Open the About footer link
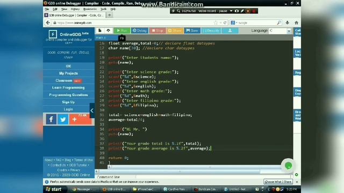Image resolution: width=344 pixels, height=193 pixels. [48, 160]
